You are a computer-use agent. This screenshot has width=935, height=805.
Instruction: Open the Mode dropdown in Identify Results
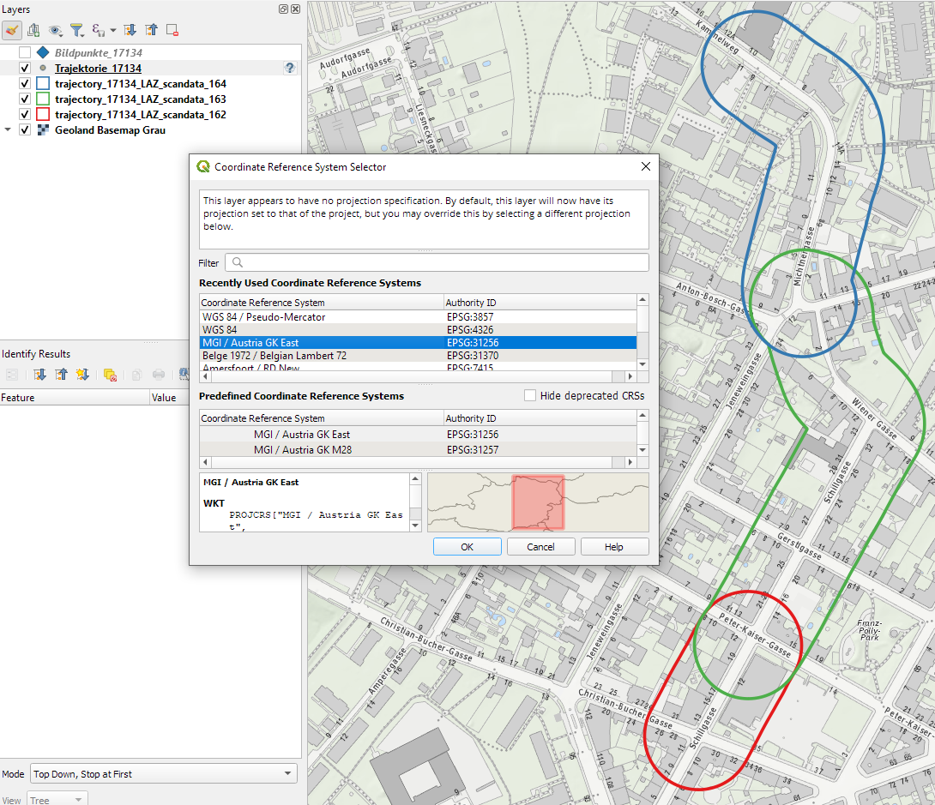coord(163,774)
